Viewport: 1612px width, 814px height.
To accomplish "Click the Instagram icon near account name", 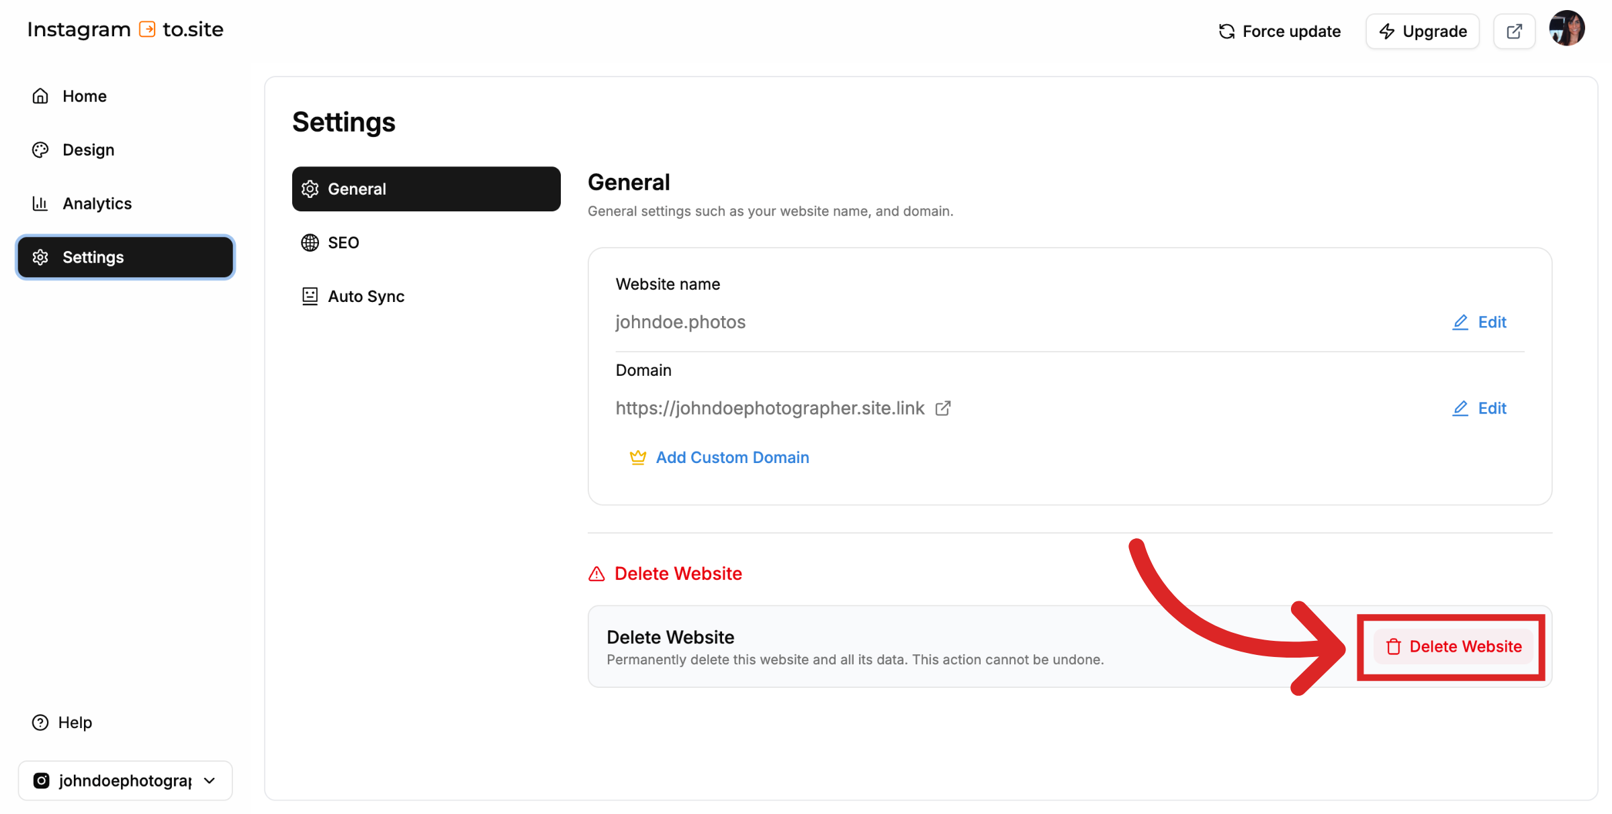I will tap(41, 780).
